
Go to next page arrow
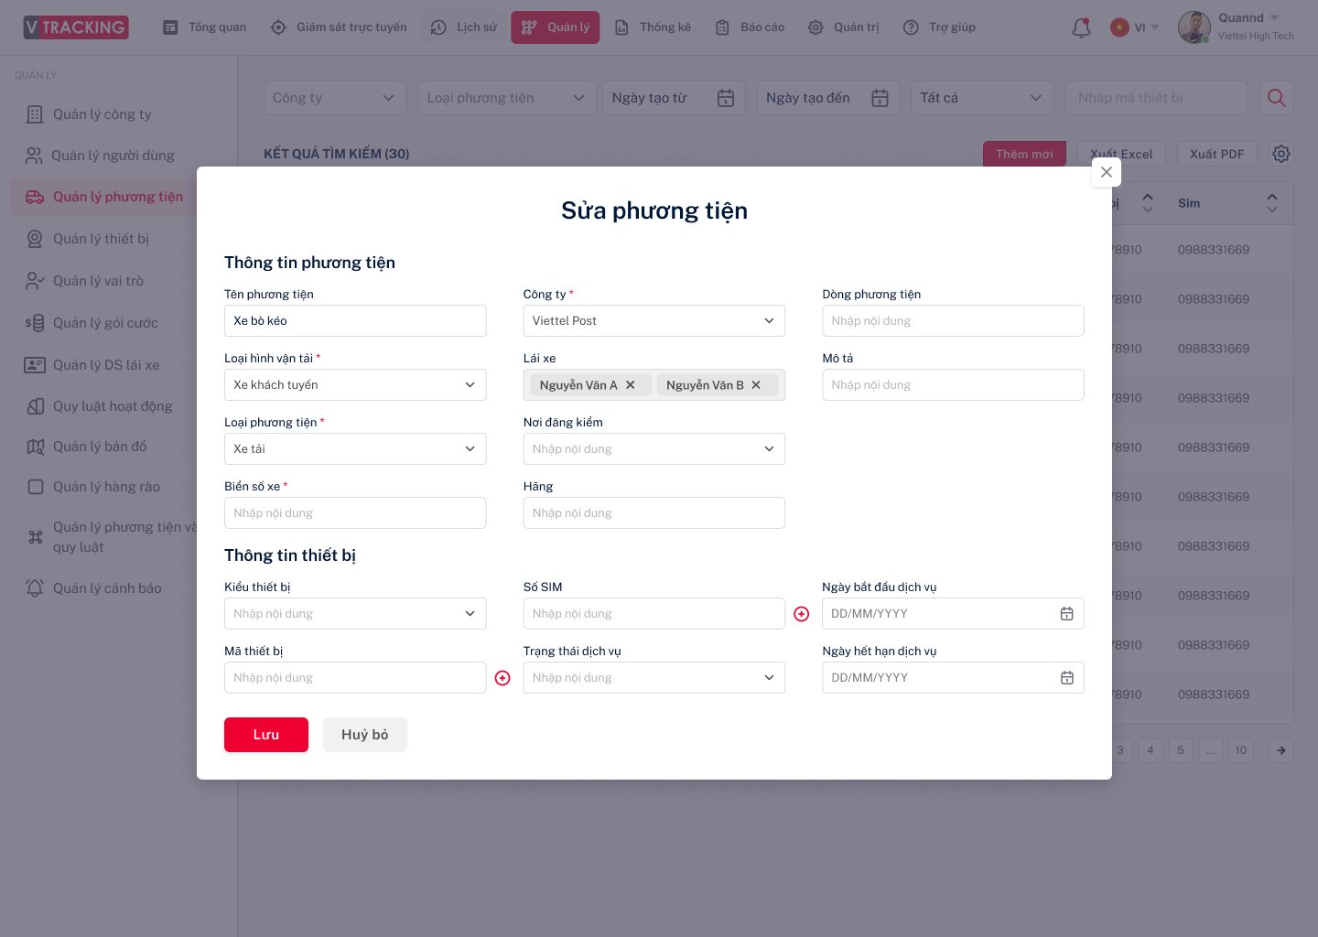(1281, 750)
